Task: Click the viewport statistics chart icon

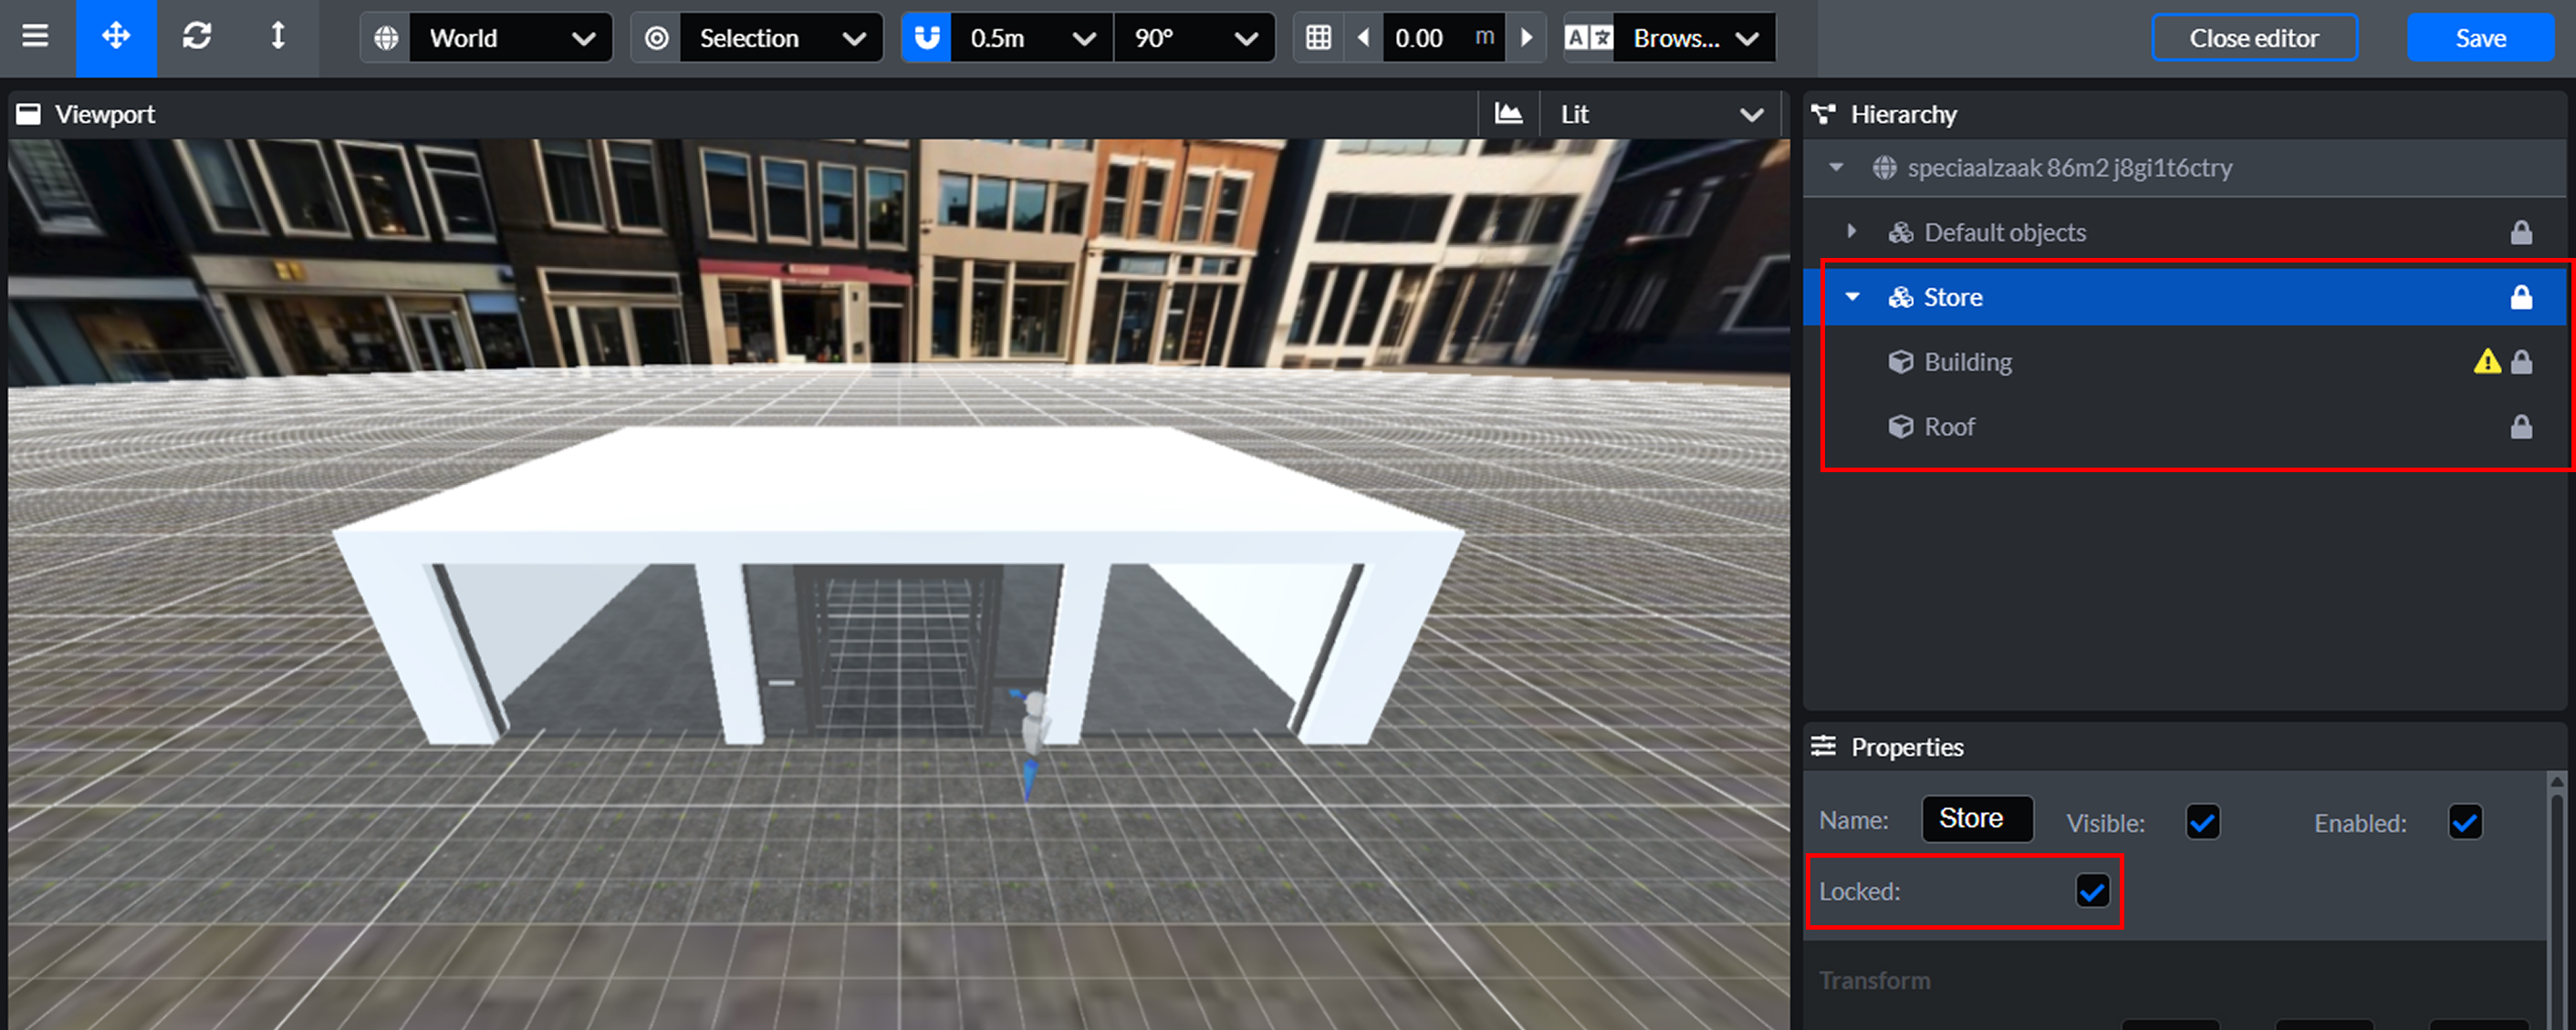Action: [x=1508, y=114]
